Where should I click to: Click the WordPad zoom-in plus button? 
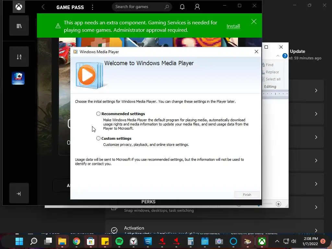(279, 204)
